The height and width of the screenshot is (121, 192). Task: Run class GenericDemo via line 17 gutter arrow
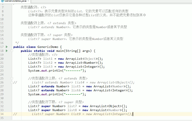point(7,47)
